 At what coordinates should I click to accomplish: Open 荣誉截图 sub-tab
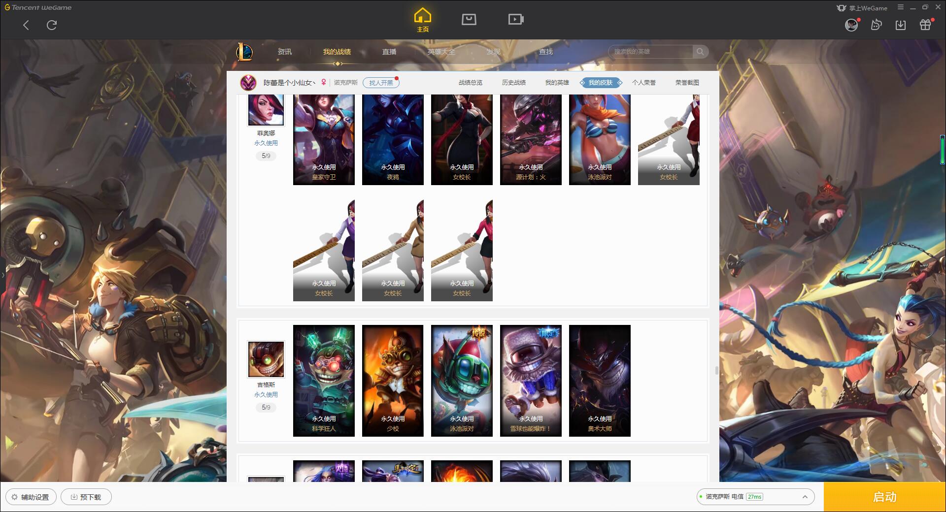click(687, 83)
